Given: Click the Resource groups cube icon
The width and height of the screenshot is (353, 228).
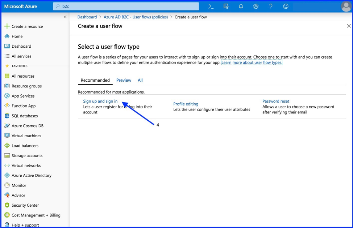Looking at the screenshot, I should pos(7,86).
